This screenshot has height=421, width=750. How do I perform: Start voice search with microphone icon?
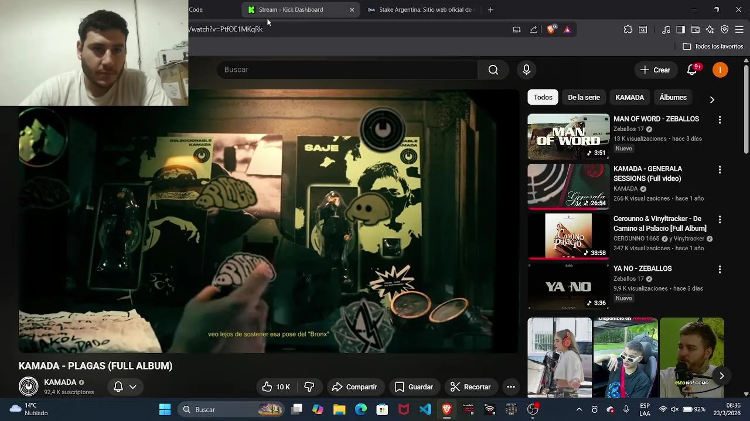point(526,70)
